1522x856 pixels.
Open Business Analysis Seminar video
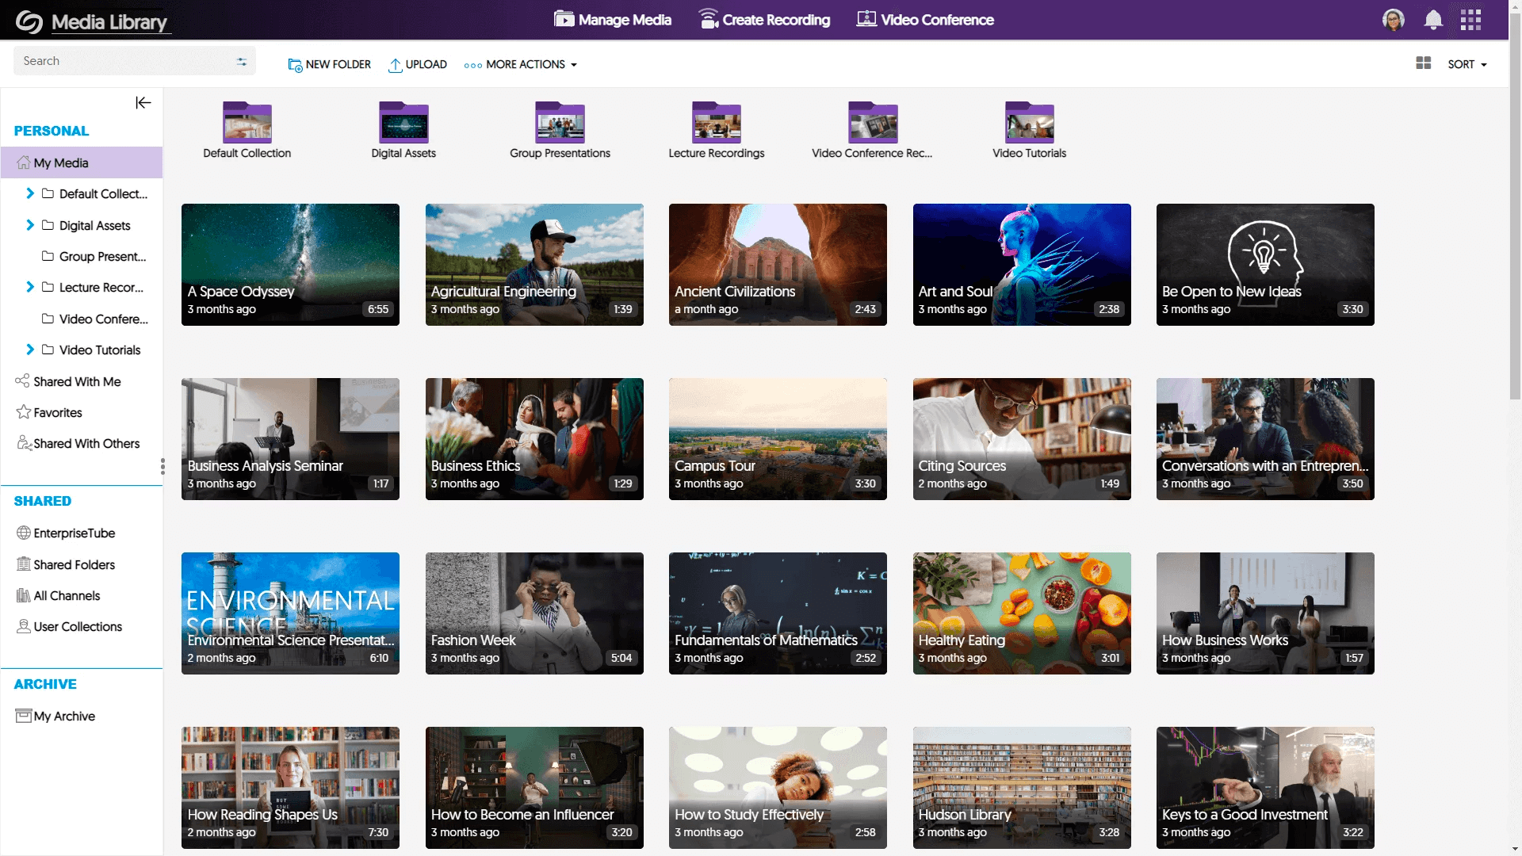tap(290, 439)
